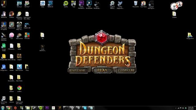This screenshot has width=196, height=110.
Task: Select the Hi-Rez Diagnostics desktop icon
Action: [x=120, y=5]
